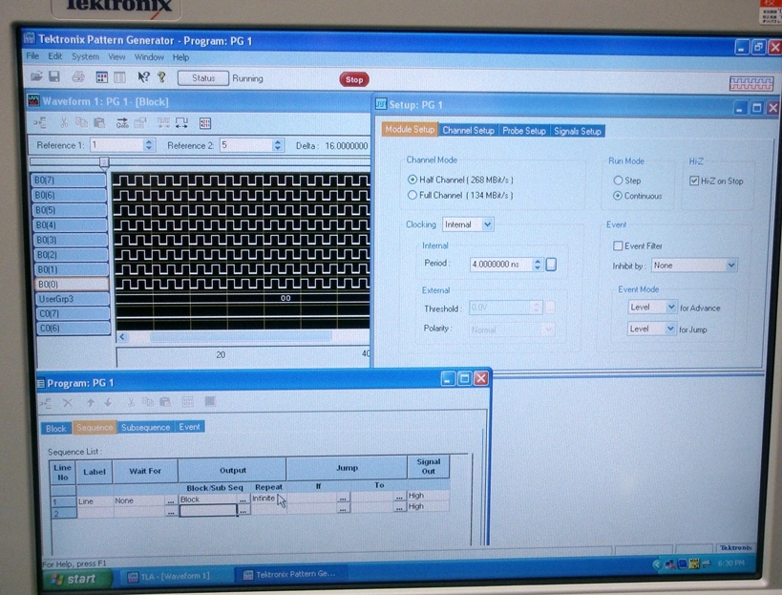Click the pattern waveform icon at top right

[x=751, y=83]
